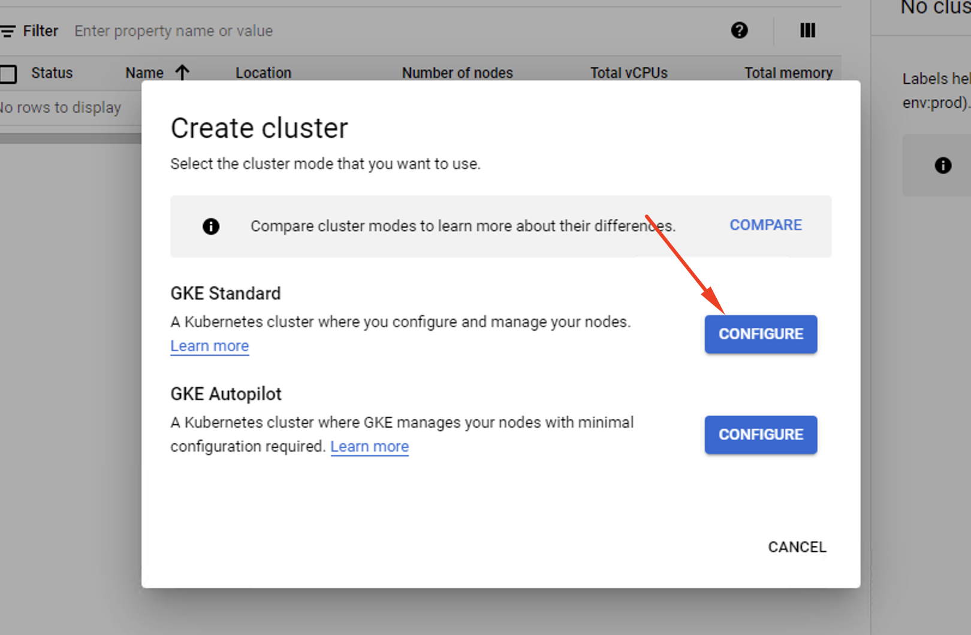The image size is (971, 635).
Task: Click the Total vCPUs column header
Action: pos(629,73)
